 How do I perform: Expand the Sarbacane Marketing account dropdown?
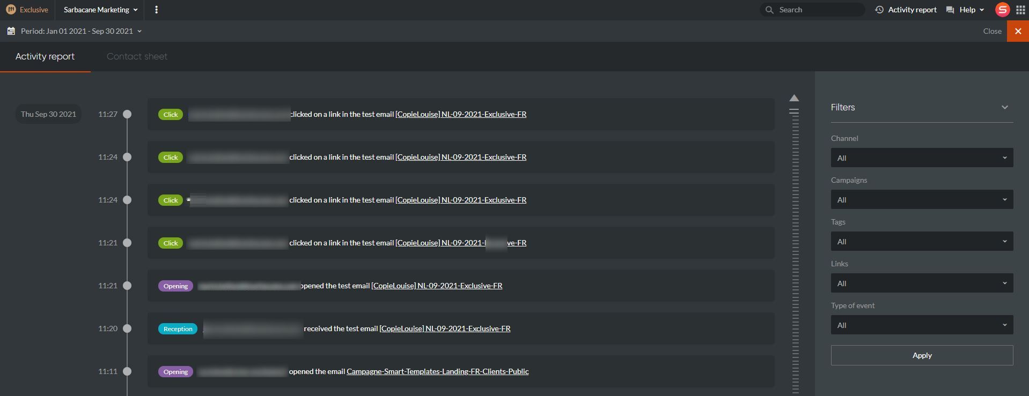click(100, 10)
